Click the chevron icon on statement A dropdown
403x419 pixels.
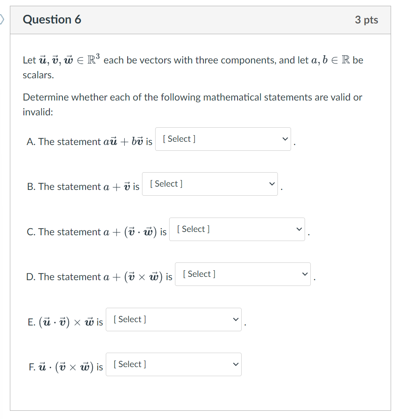284,139
